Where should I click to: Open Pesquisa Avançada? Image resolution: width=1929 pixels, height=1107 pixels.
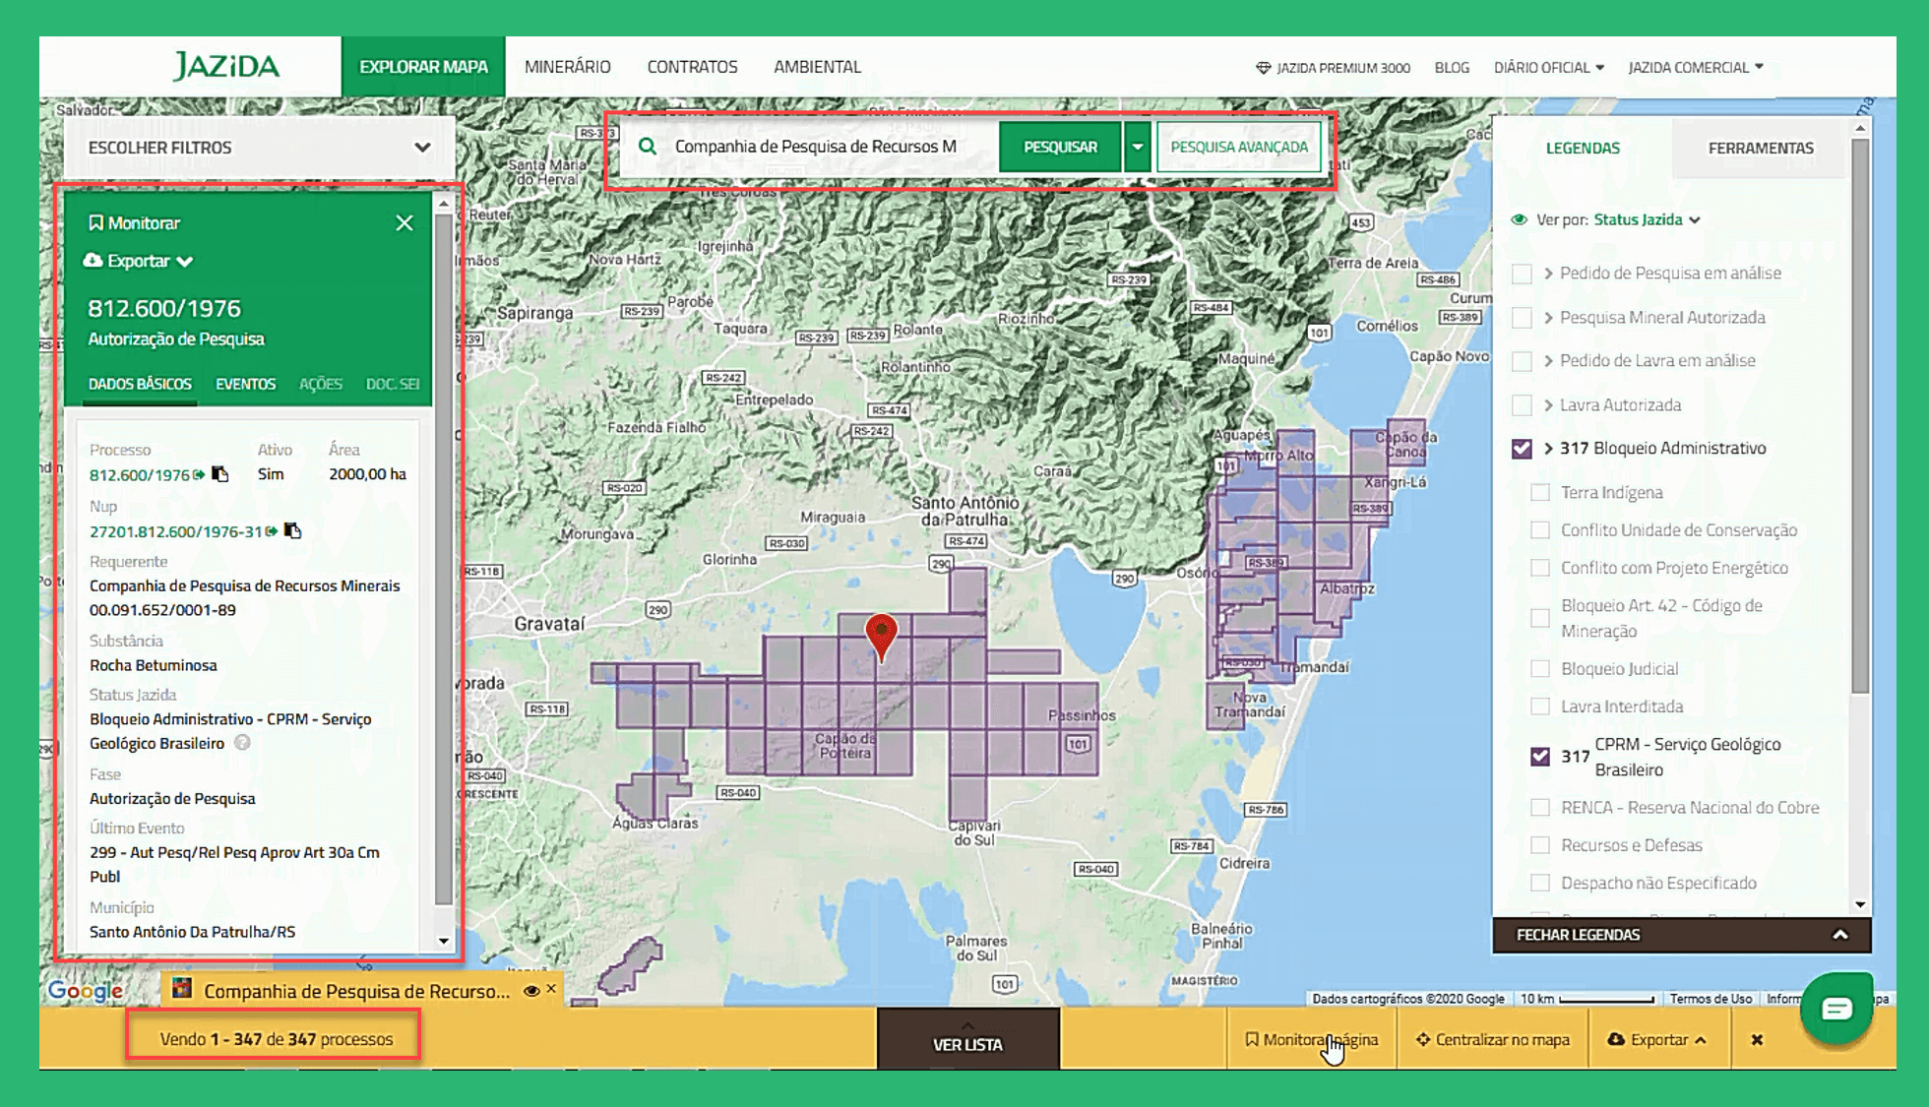1239,147
